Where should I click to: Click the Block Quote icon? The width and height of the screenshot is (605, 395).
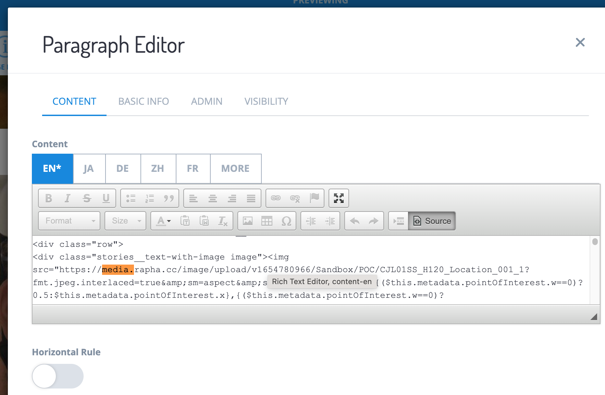coord(169,198)
